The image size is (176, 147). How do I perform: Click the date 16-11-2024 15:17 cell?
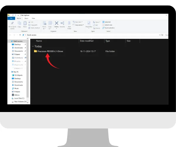(x=88, y=51)
